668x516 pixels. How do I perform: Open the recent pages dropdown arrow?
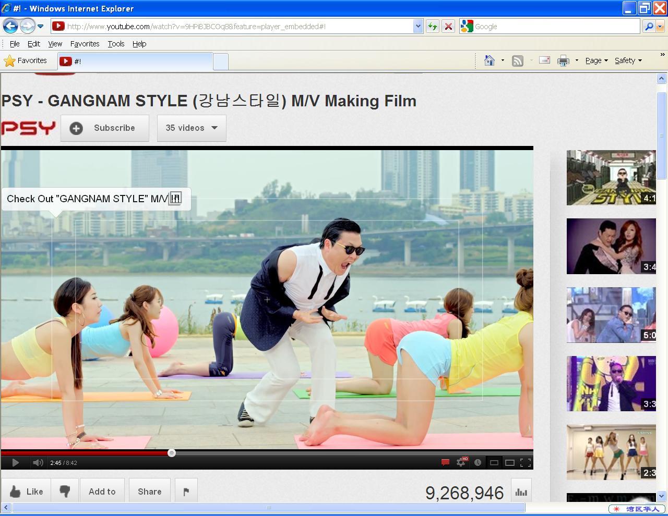tap(40, 26)
